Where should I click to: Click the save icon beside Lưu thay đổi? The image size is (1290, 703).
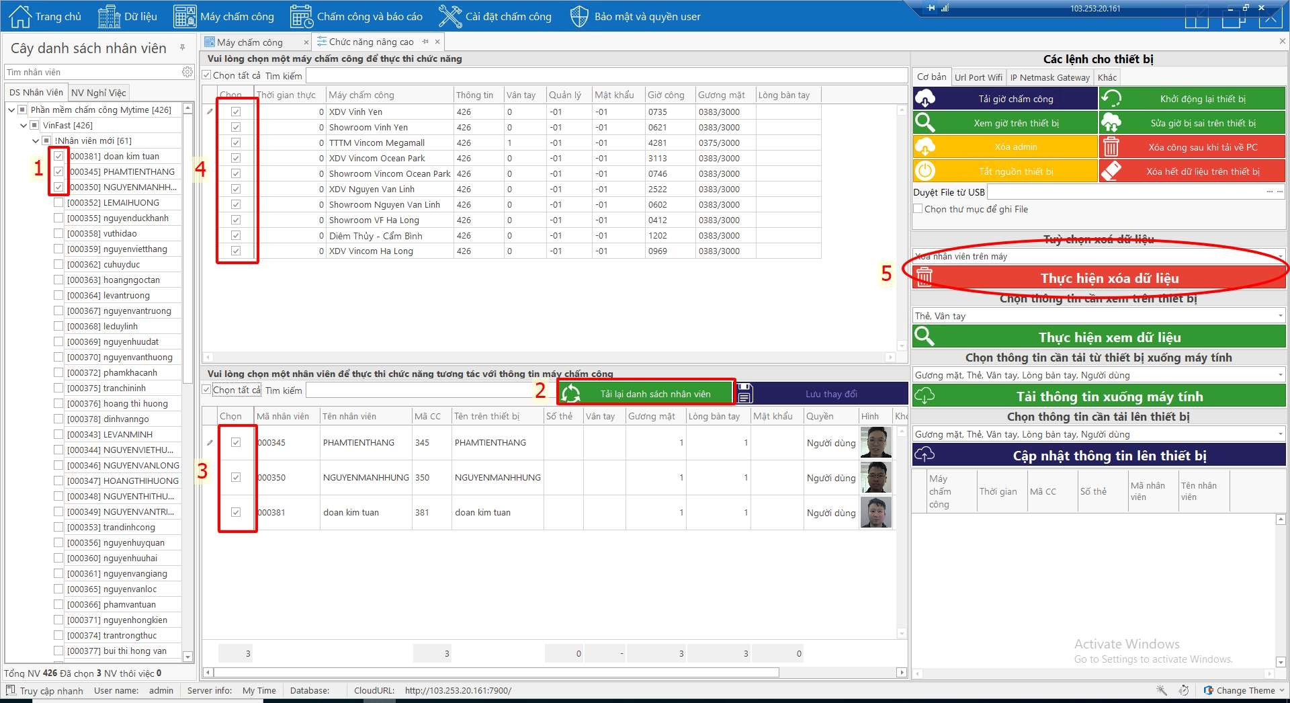[x=744, y=394]
